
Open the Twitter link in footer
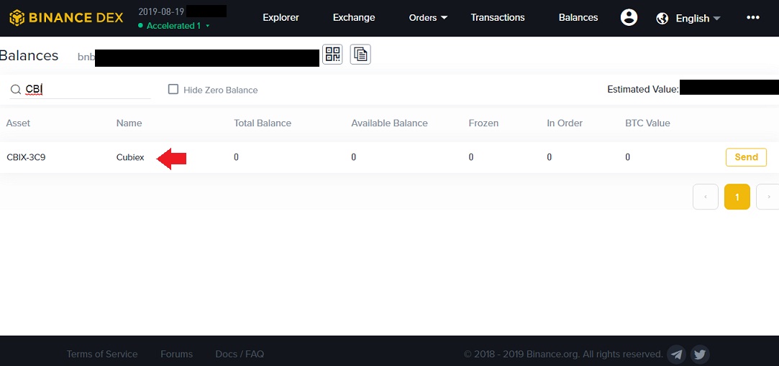tap(700, 354)
